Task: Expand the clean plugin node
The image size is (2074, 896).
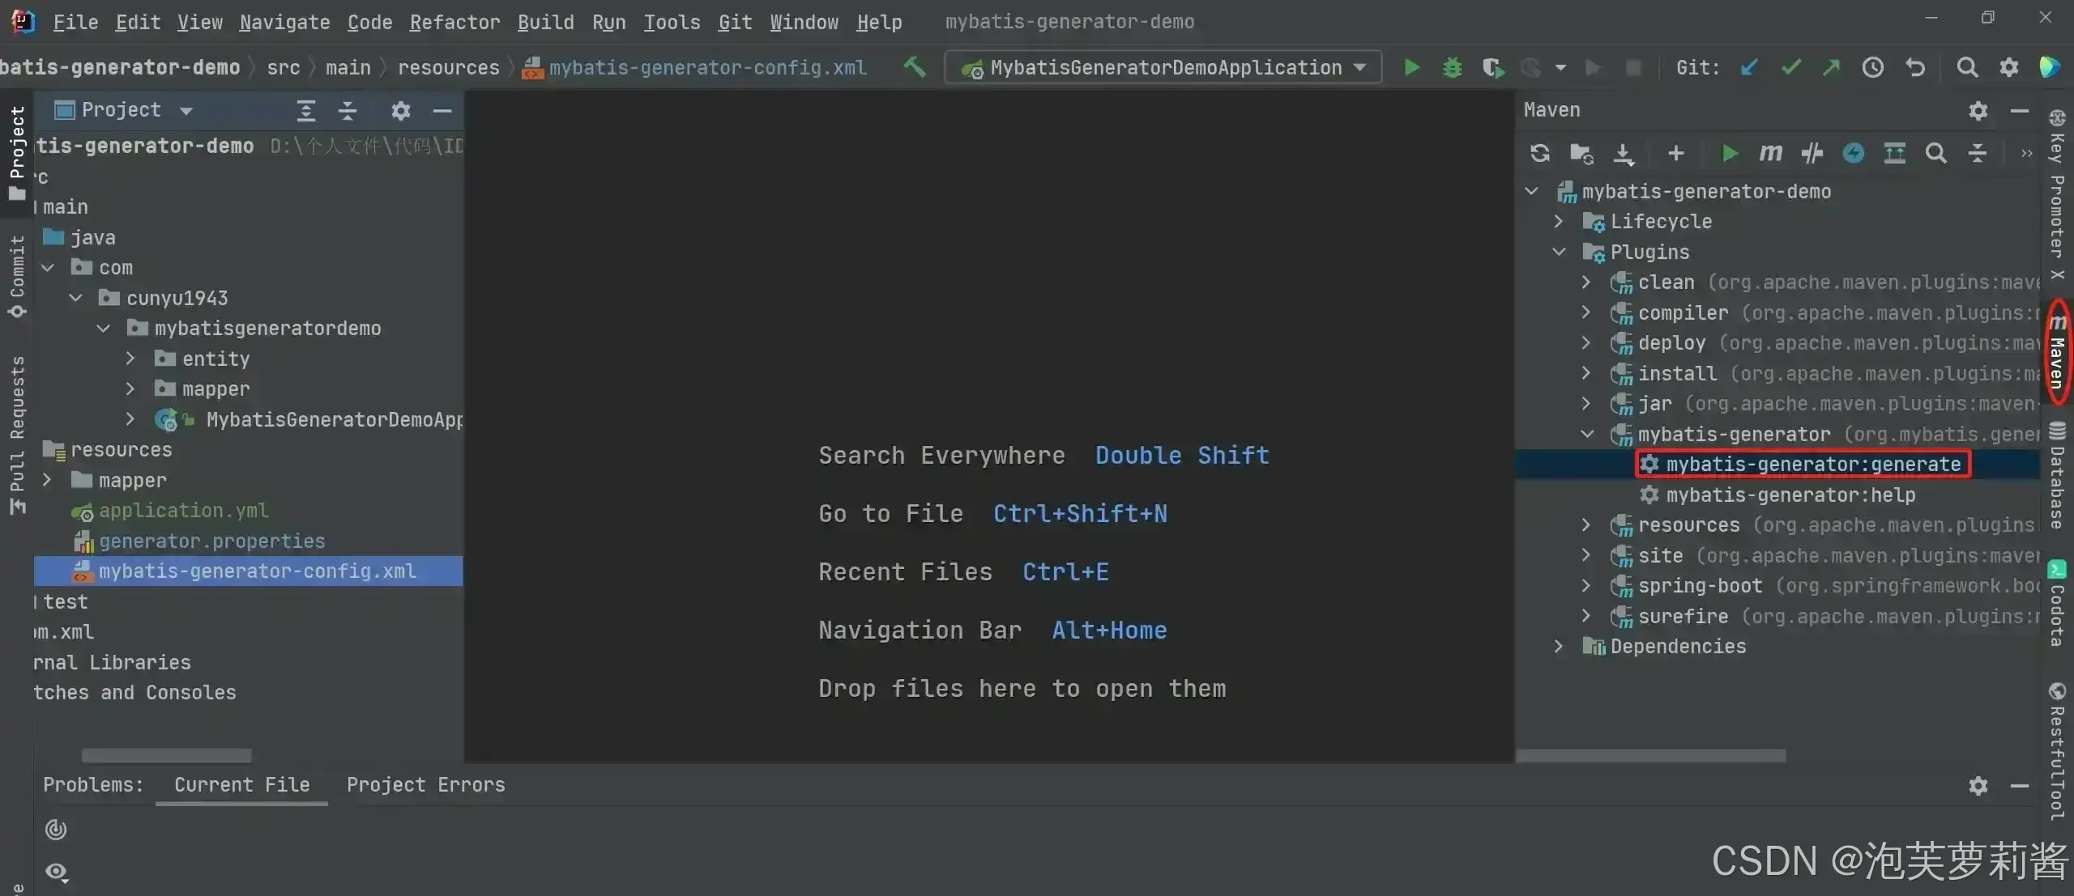Action: (x=1585, y=282)
